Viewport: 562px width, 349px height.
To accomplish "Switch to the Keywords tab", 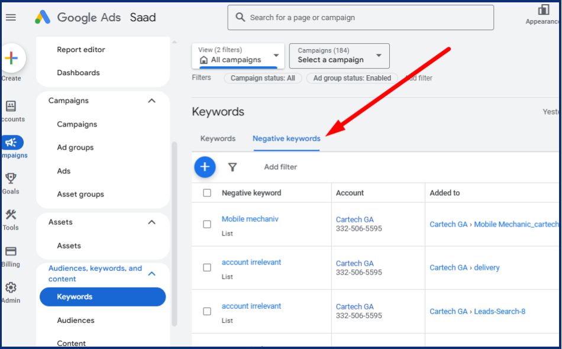I will point(218,138).
